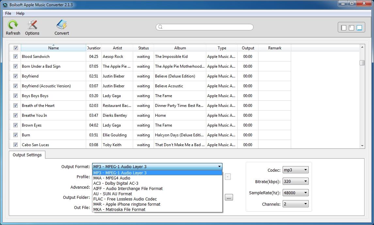Open the File menu
The height and width of the screenshot is (225, 374).
8,13
